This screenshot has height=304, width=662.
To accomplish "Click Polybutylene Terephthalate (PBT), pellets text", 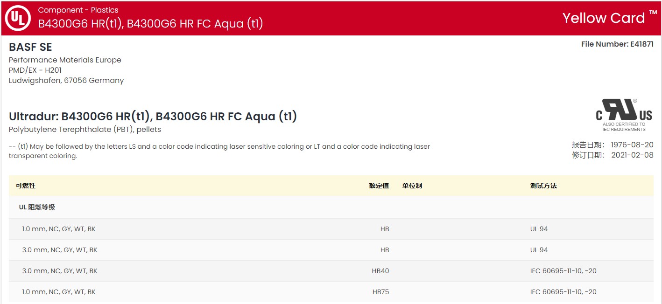I will tap(85, 130).
